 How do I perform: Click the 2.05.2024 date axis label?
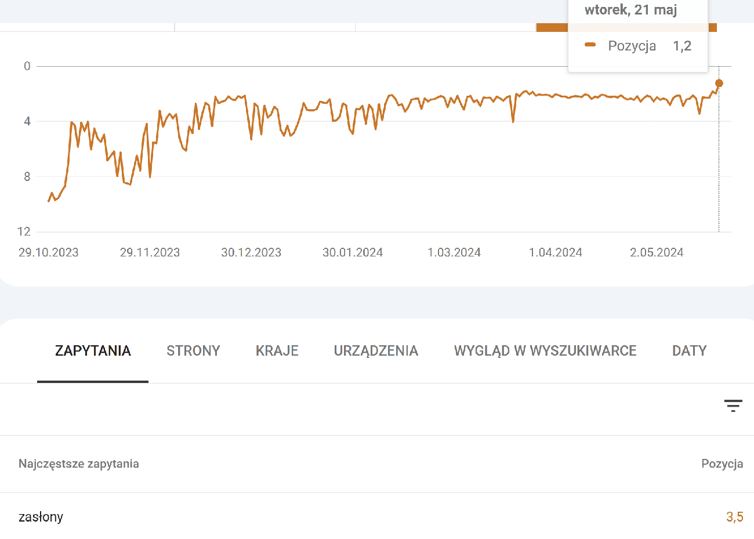click(x=657, y=252)
